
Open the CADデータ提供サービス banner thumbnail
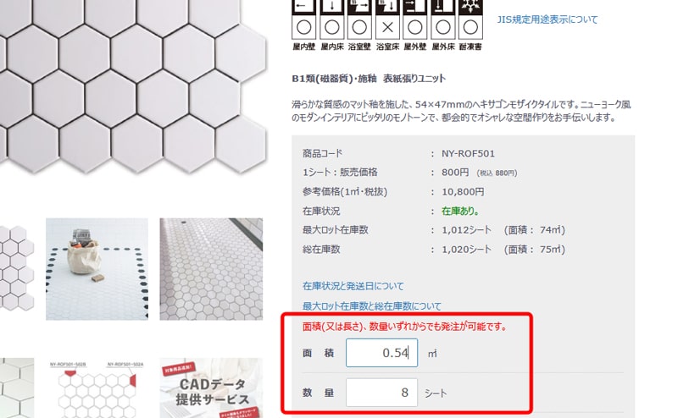(x=211, y=388)
